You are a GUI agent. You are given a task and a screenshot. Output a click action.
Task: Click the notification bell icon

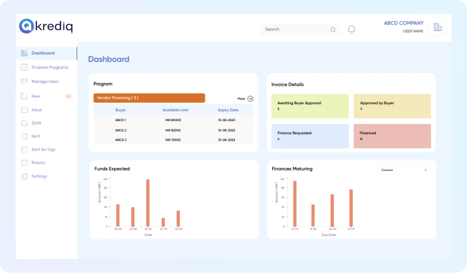click(351, 30)
